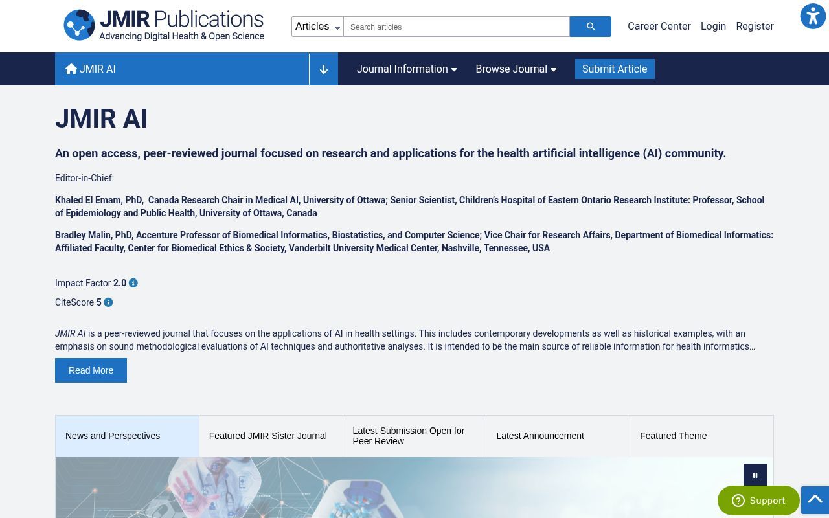Open the Career Center link

click(659, 26)
